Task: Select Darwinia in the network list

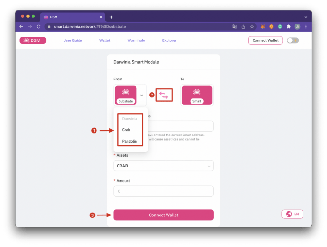Action: [129, 119]
